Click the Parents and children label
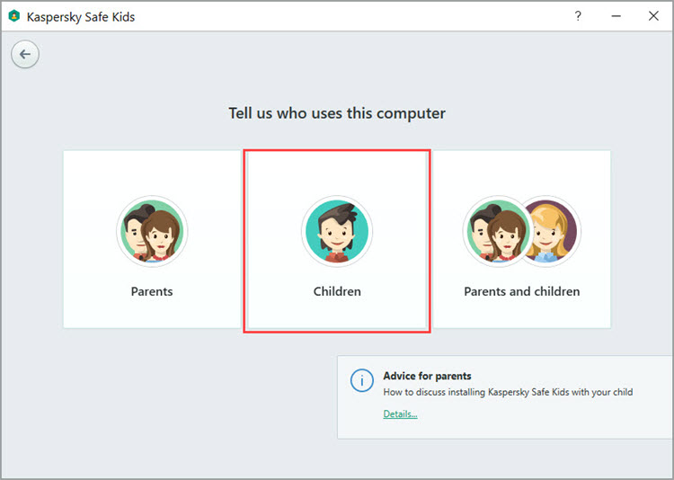Viewport: 674px width, 480px height. pos(521,291)
